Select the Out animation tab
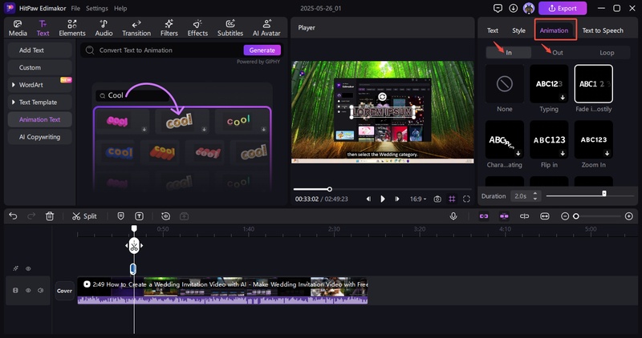The width and height of the screenshot is (642, 338). 558,52
